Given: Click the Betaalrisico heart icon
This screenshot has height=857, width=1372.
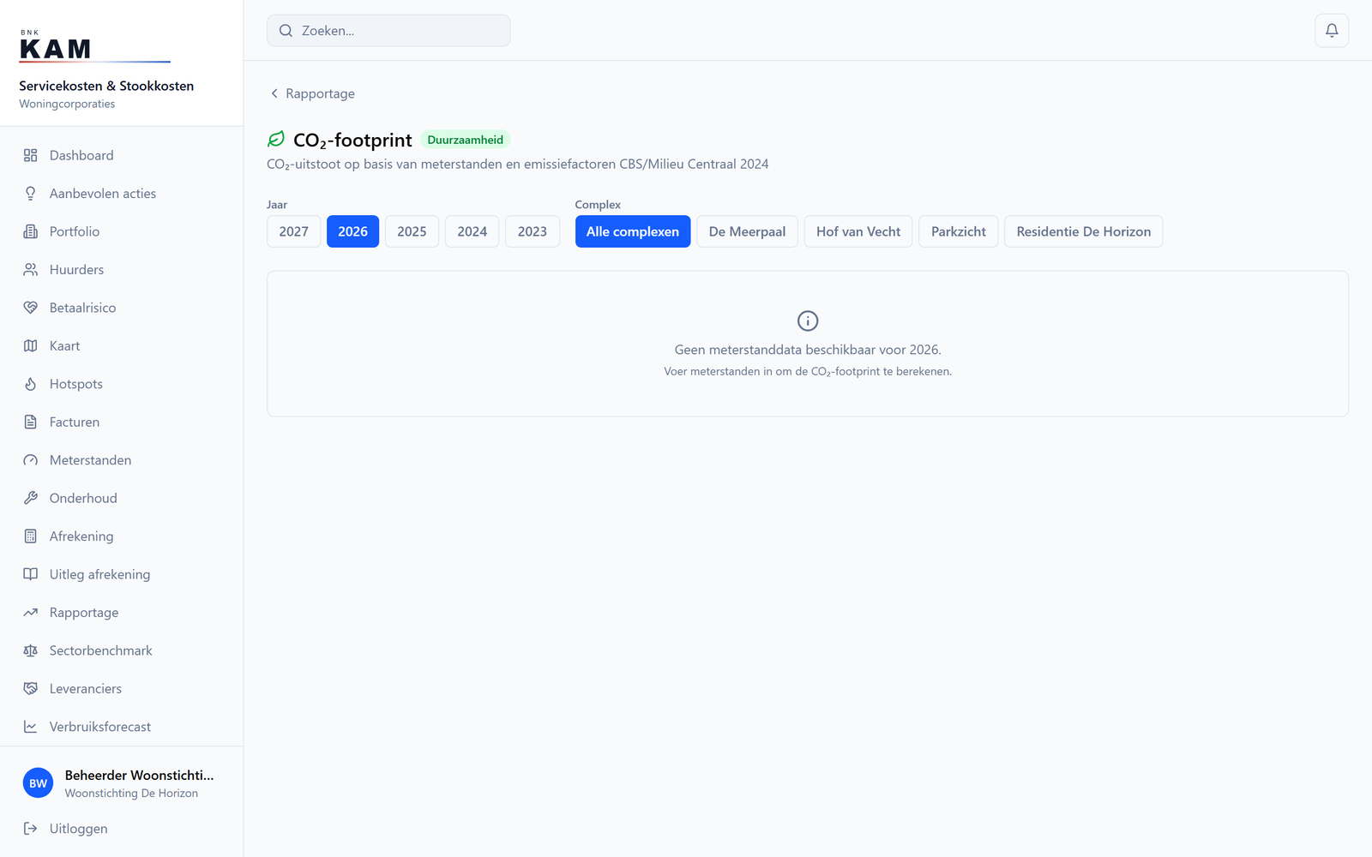Looking at the screenshot, I should pos(31,308).
